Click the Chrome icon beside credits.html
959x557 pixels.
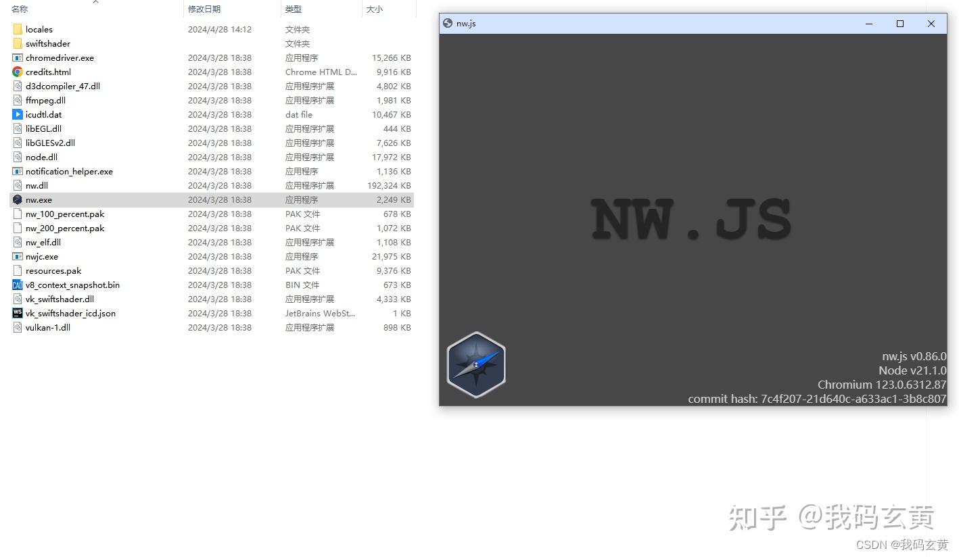pyautogui.click(x=17, y=72)
